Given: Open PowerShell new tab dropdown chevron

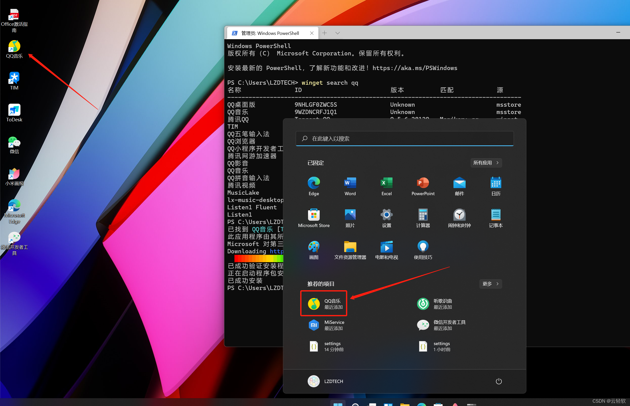Looking at the screenshot, I should tap(337, 33).
